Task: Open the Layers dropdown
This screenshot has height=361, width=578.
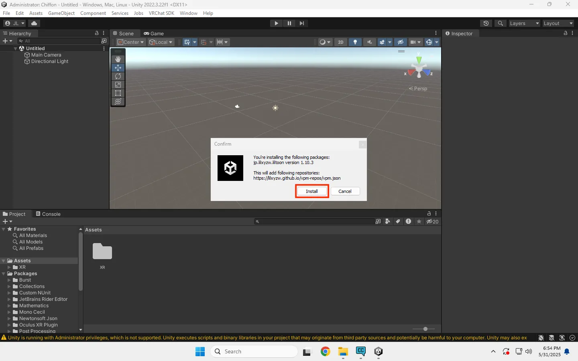Action: pos(524,23)
